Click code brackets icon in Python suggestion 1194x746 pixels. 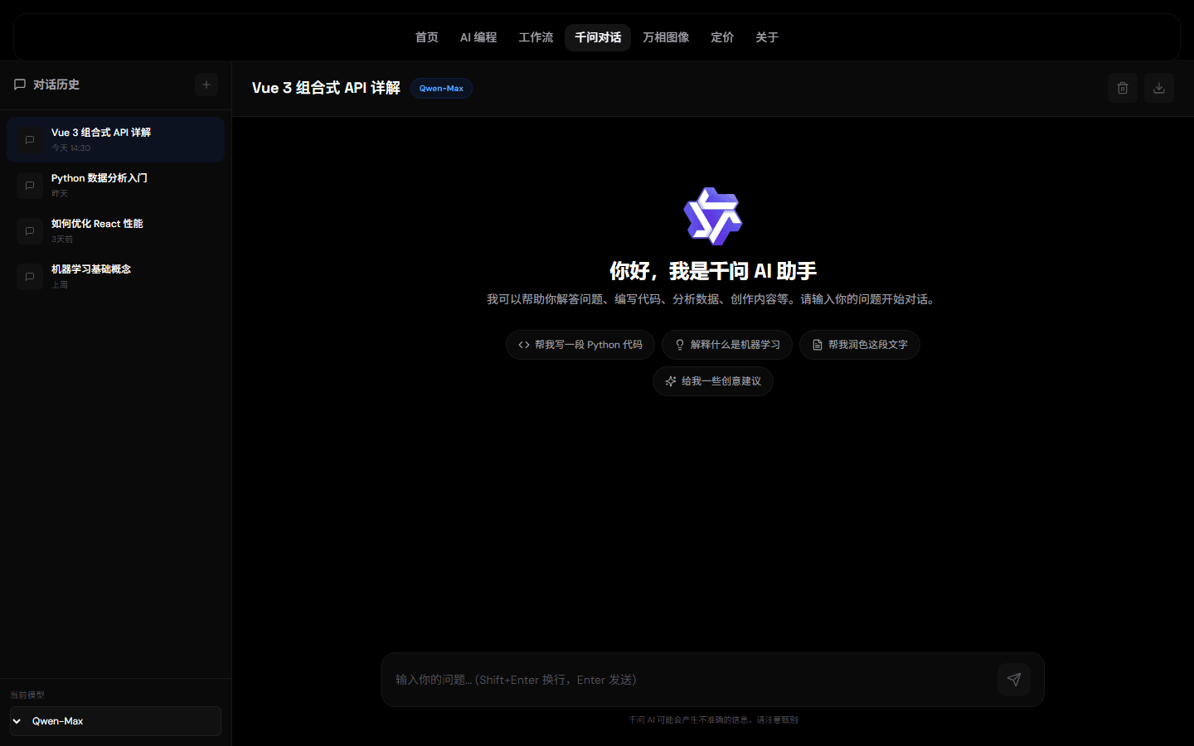pos(524,345)
